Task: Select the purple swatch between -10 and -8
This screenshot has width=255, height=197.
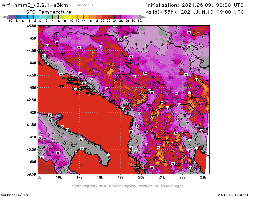Action: pyautogui.click(x=12, y=17)
